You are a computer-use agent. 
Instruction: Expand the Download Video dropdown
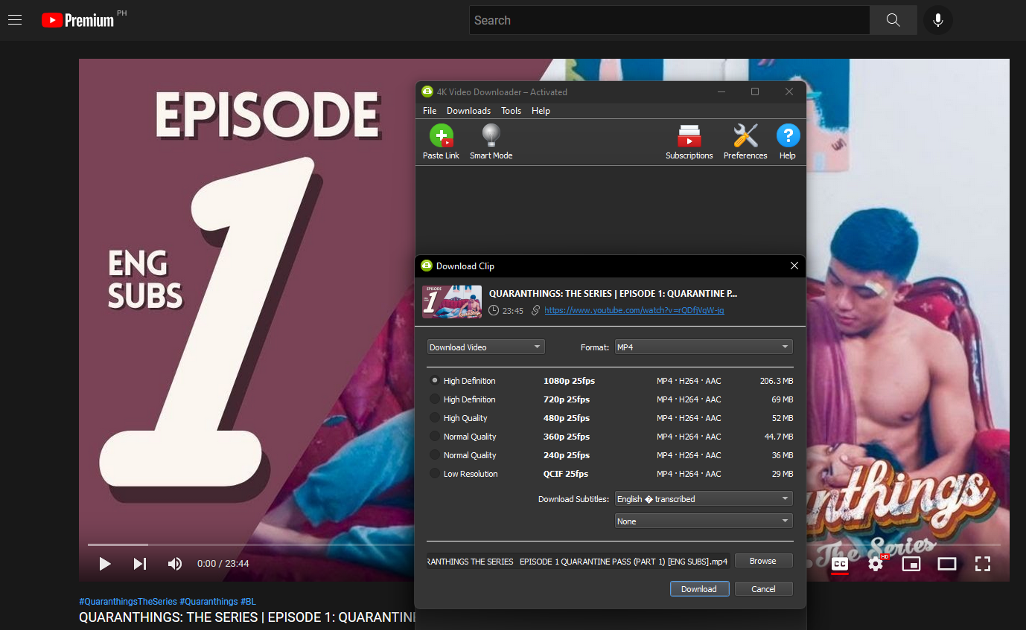485,347
